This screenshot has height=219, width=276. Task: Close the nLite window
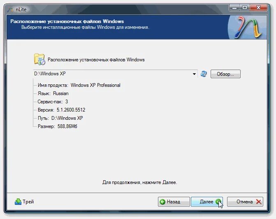(x=258, y=7)
